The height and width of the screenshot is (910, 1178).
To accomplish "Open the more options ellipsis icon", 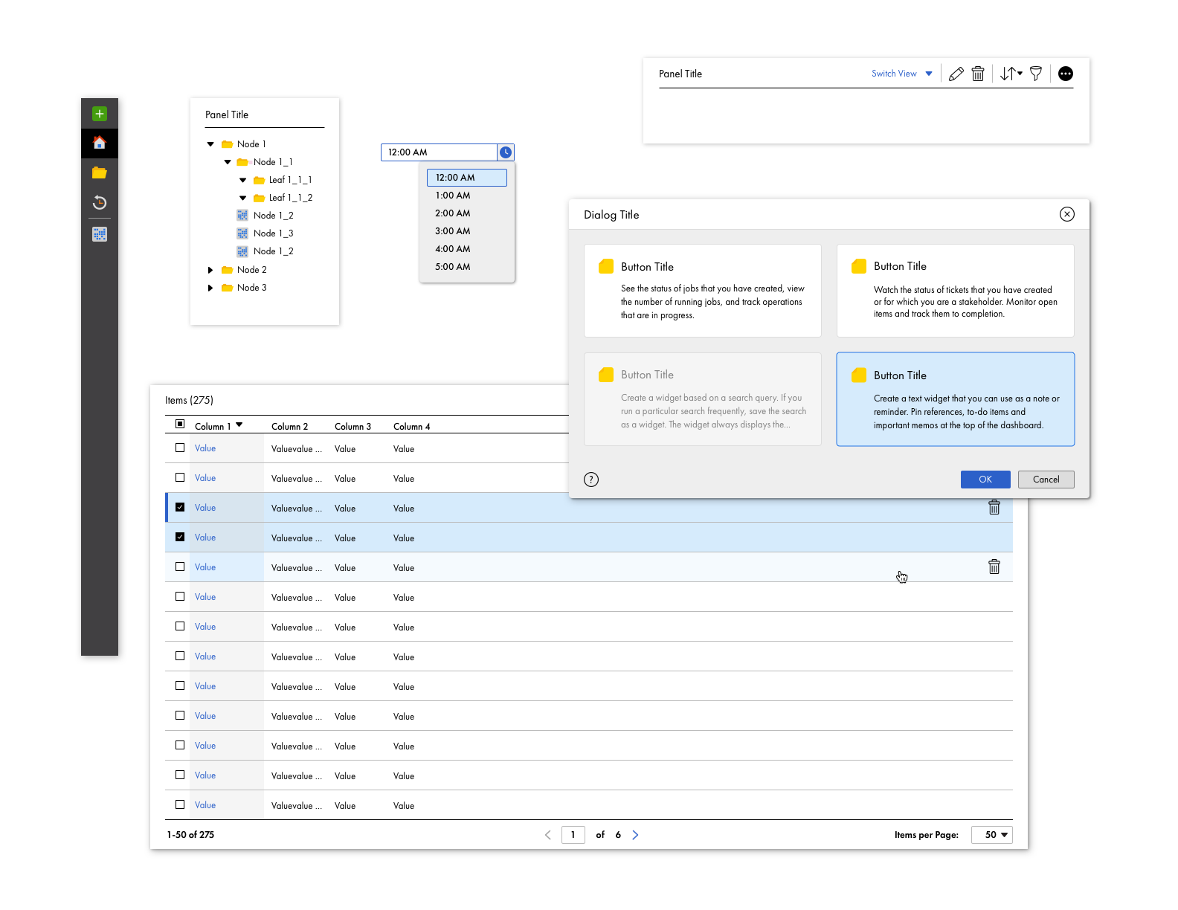I will [1065, 74].
